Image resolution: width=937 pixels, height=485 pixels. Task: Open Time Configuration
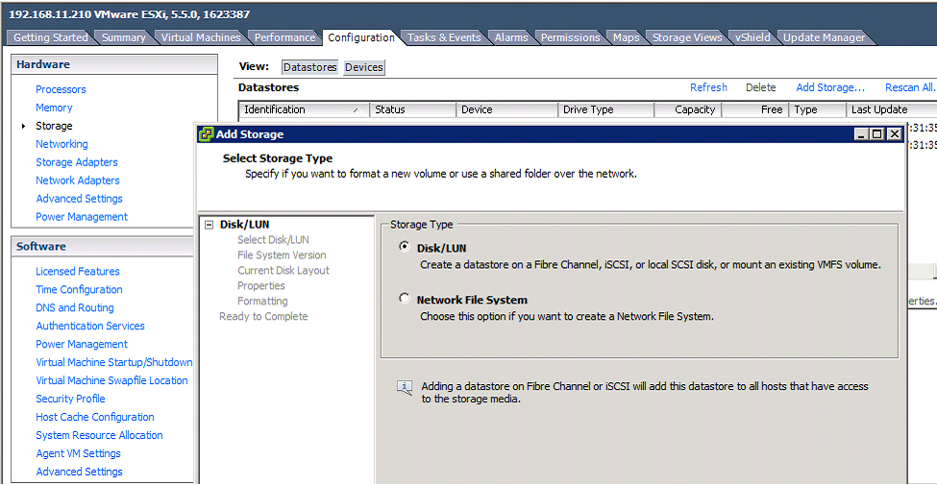[79, 290]
